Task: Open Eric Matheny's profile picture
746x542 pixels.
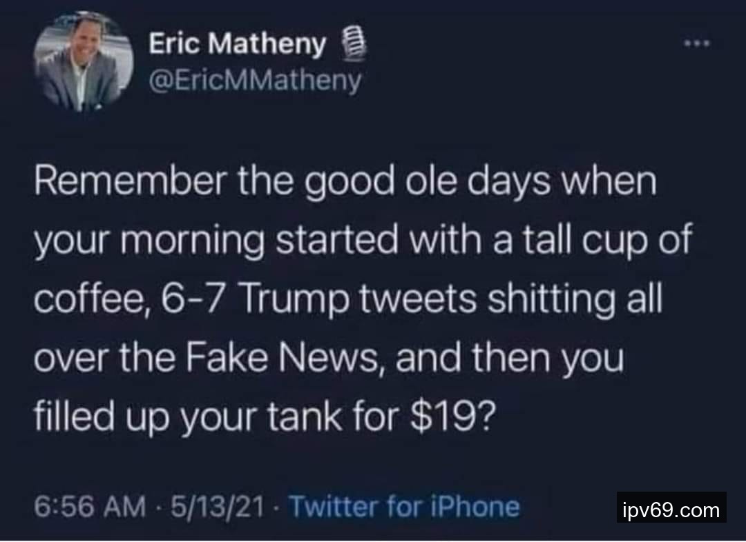Action: click(84, 62)
